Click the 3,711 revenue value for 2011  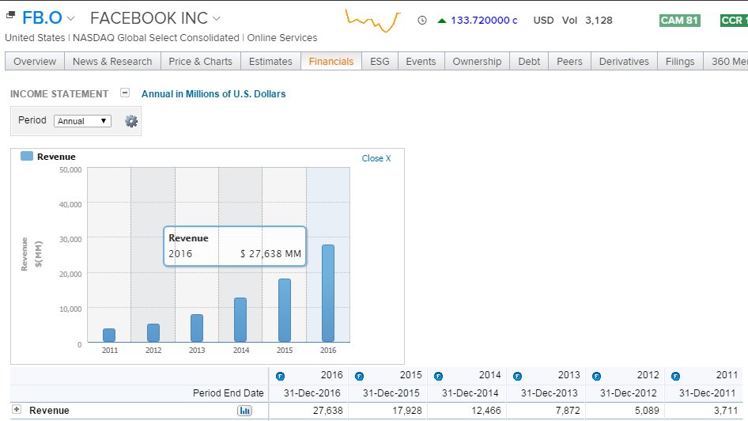(x=726, y=411)
